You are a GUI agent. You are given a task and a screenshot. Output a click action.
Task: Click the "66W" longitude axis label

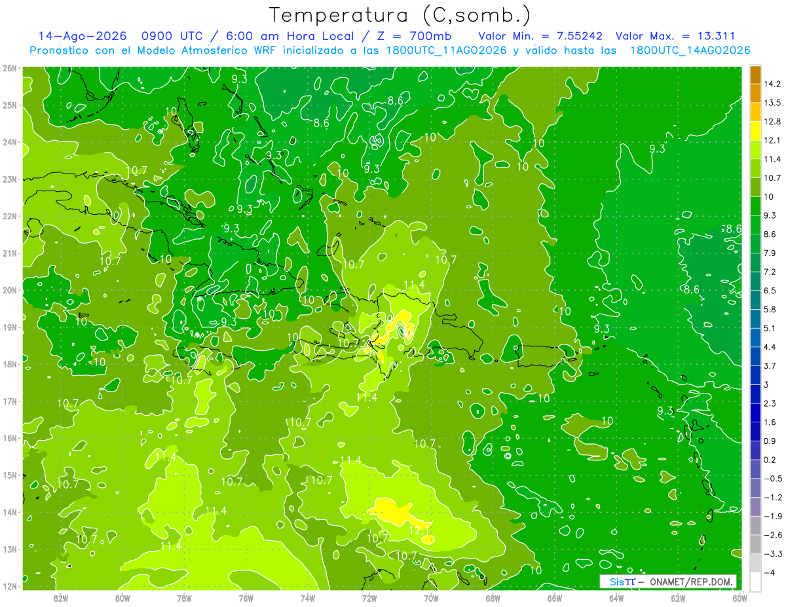pos(555,598)
